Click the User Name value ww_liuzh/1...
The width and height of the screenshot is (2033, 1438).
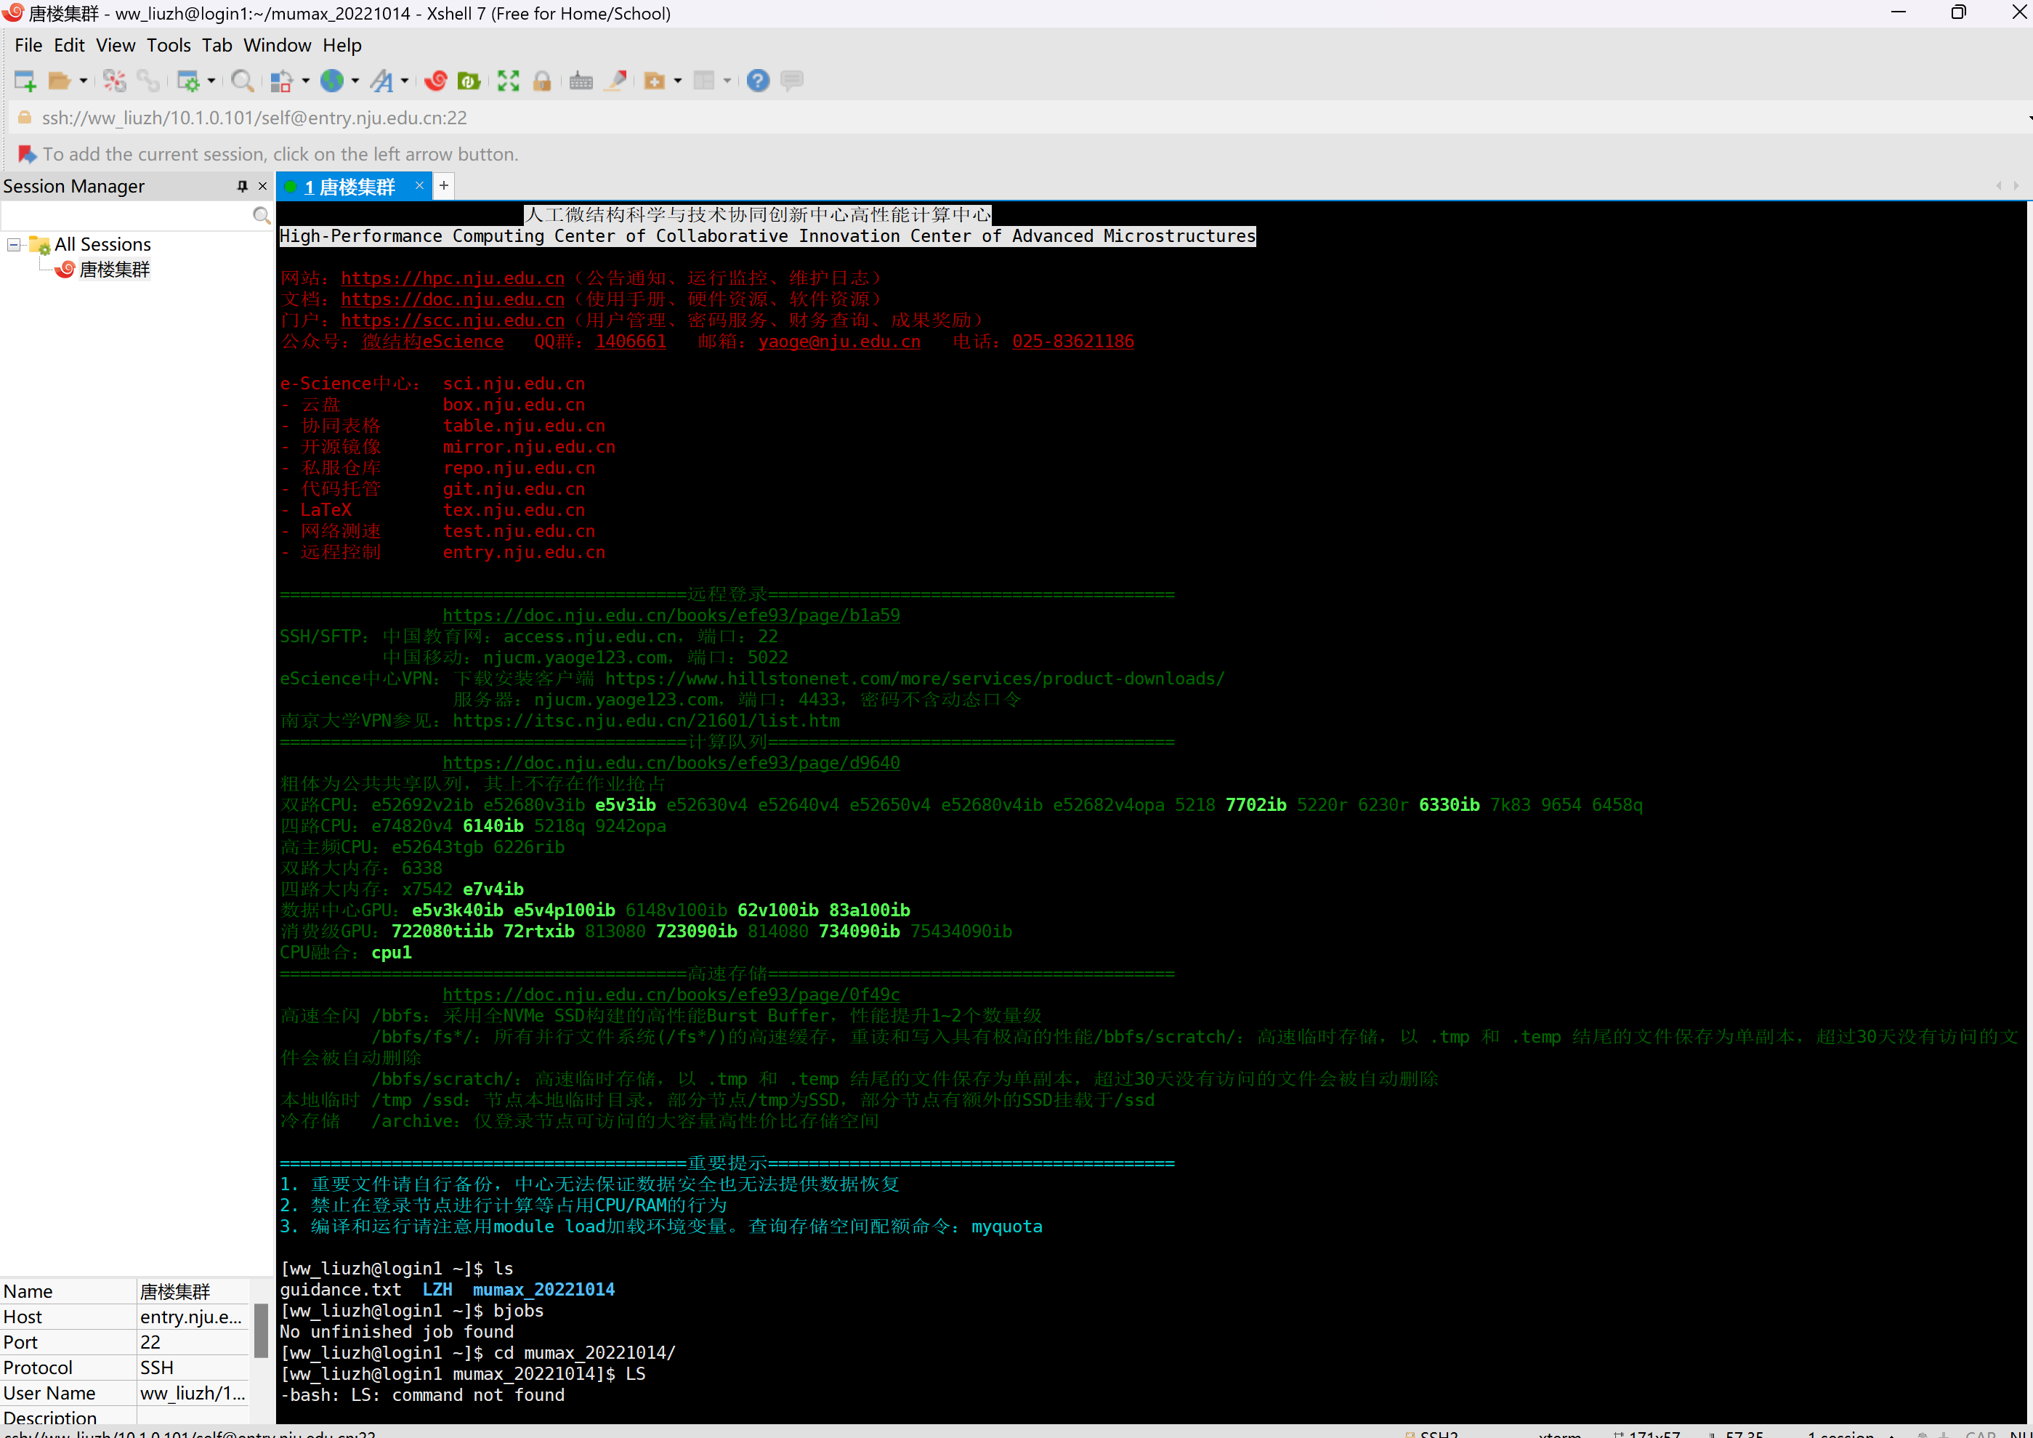(192, 1393)
